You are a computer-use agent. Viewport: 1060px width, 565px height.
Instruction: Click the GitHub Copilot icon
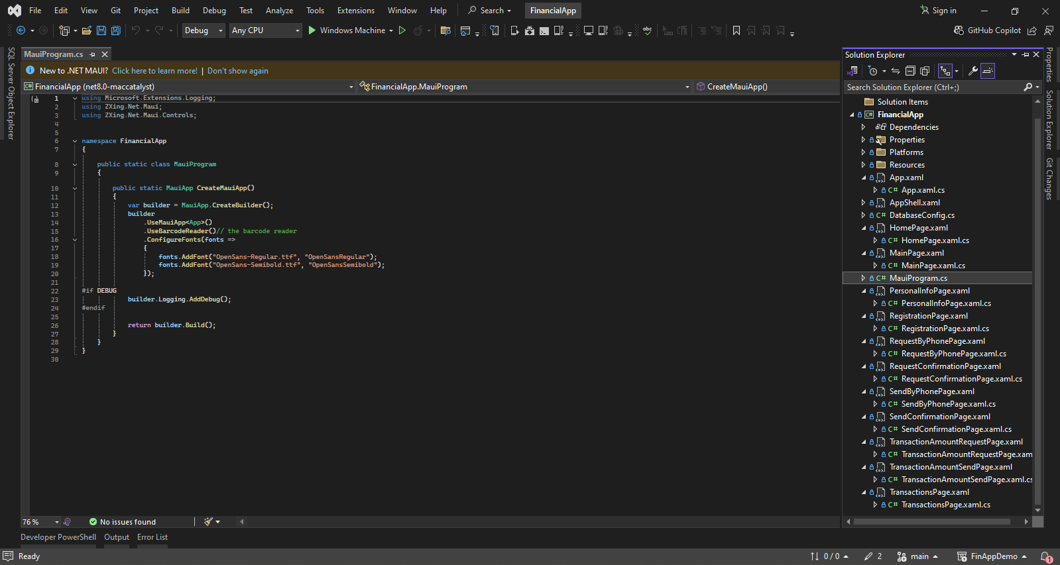(959, 30)
